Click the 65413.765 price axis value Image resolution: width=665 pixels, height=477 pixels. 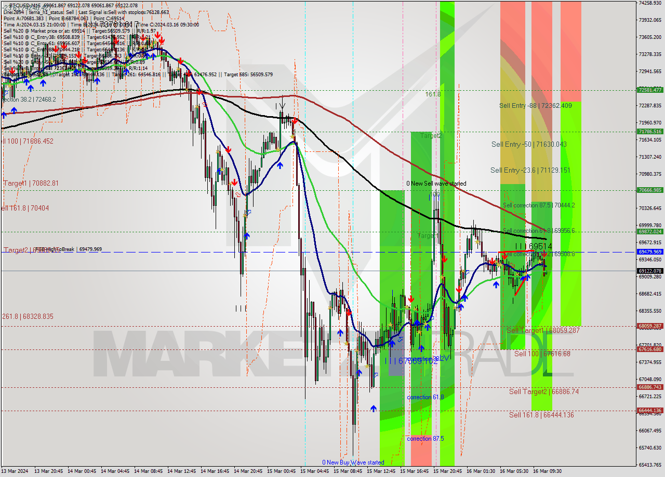(x=650, y=465)
